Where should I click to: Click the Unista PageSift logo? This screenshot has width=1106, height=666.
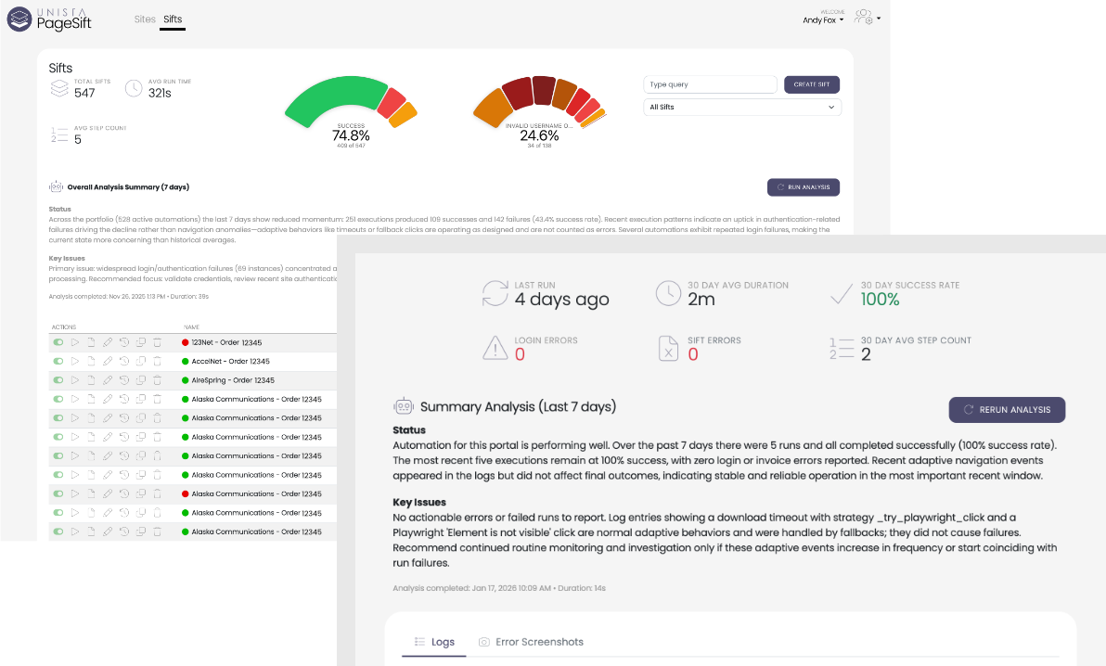[x=49, y=19]
